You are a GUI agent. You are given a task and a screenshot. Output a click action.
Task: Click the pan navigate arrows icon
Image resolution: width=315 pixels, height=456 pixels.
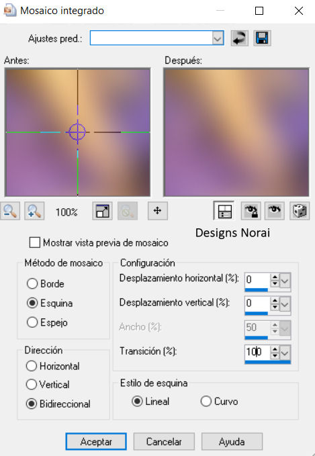pos(157,211)
